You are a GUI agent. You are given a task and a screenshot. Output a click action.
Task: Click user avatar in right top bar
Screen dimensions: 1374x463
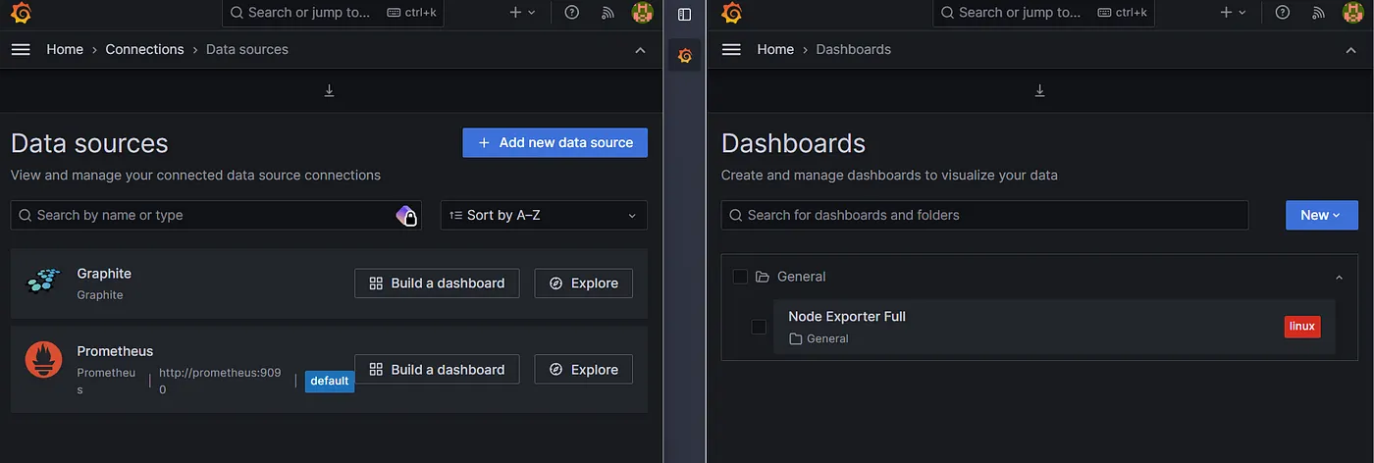(1353, 13)
